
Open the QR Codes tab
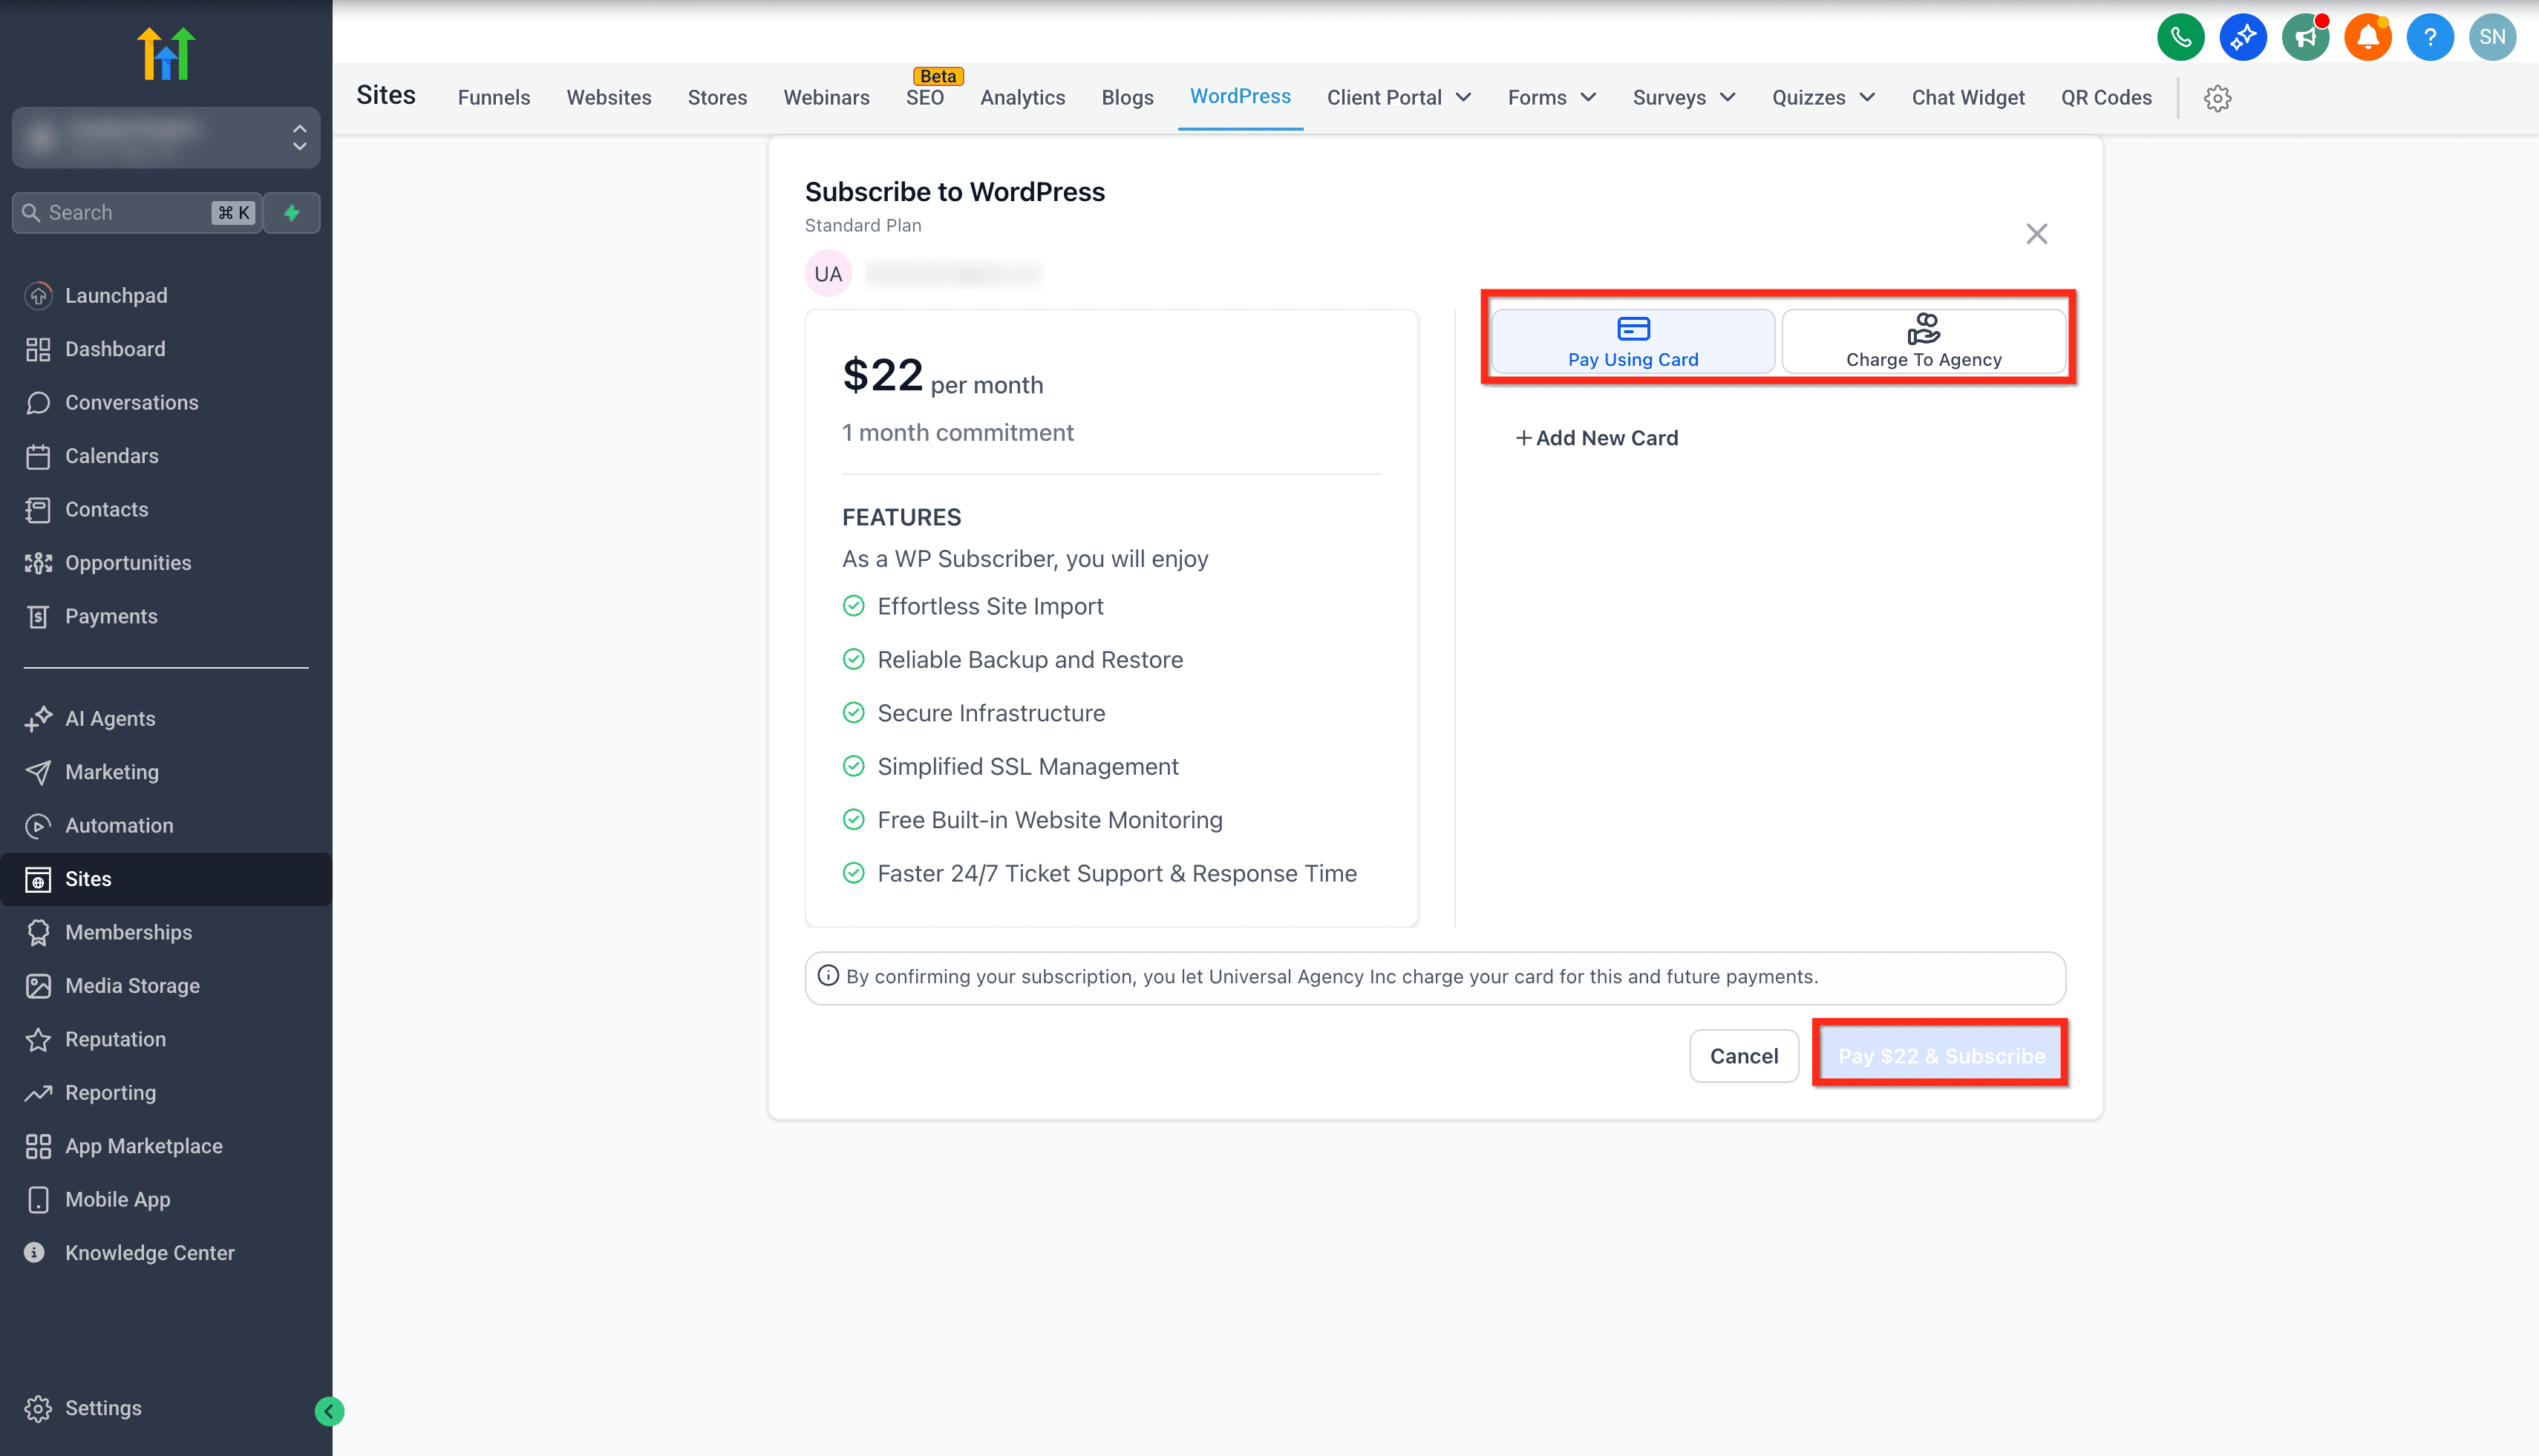click(2106, 97)
